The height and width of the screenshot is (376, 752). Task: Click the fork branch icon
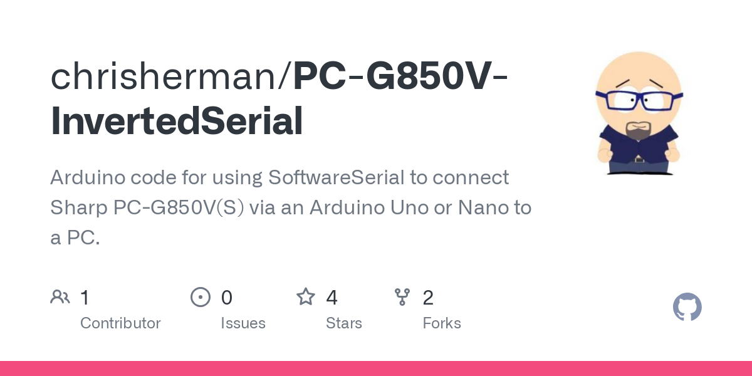click(x=402, y=296)
